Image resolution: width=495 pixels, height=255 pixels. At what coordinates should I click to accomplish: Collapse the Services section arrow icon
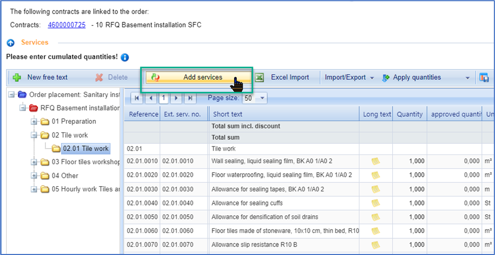(10, 43)
